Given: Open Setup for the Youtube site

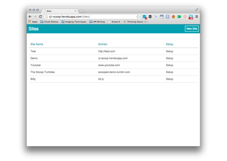Looking at the screenshot, I should [x=170, y=65].
